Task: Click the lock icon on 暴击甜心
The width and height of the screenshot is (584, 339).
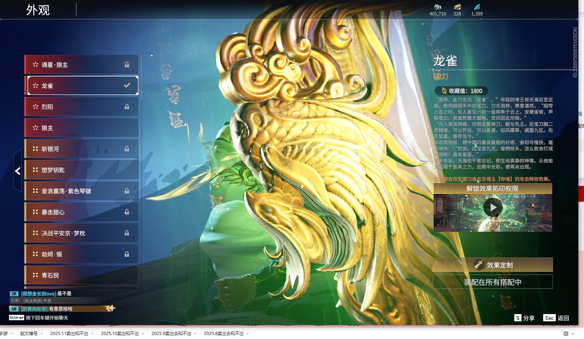Action: click(127, 212)
